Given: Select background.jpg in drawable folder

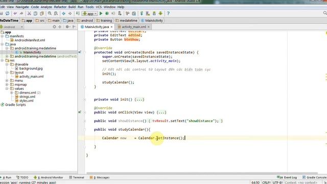Looking at the screenshot, I should [x=29, y=68].
